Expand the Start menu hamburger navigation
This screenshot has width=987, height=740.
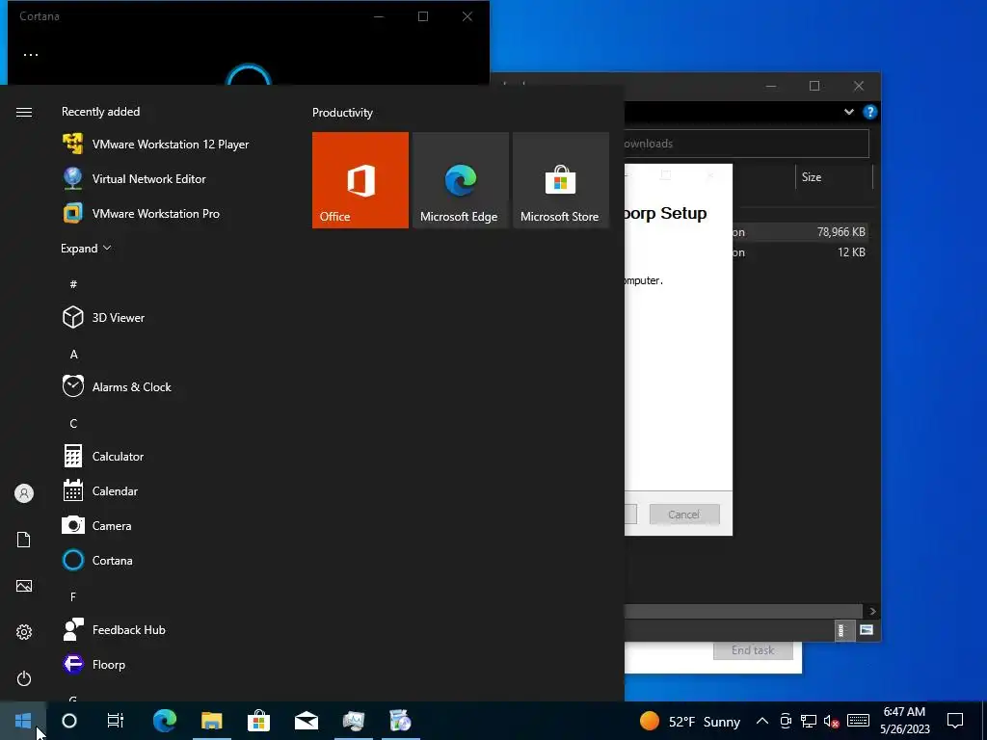pos(24,112)
